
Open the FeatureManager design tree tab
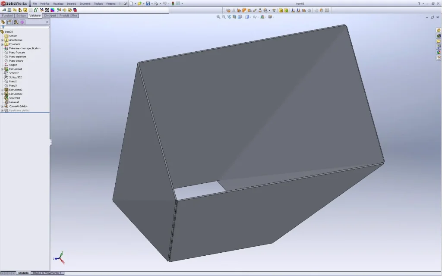[3, 22]
